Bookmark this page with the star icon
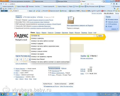This screenshot has width=120, height=96. (81, 4)
